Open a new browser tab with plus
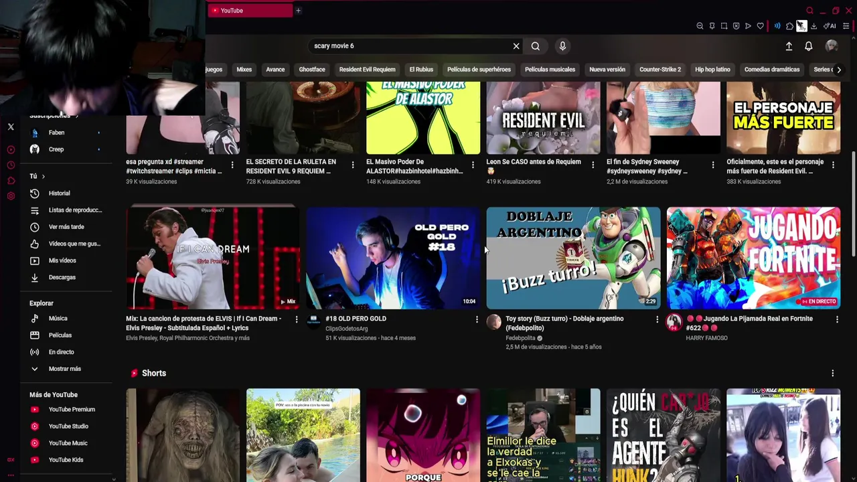Screen dimensions: 857x482 [x=298, y=11]
